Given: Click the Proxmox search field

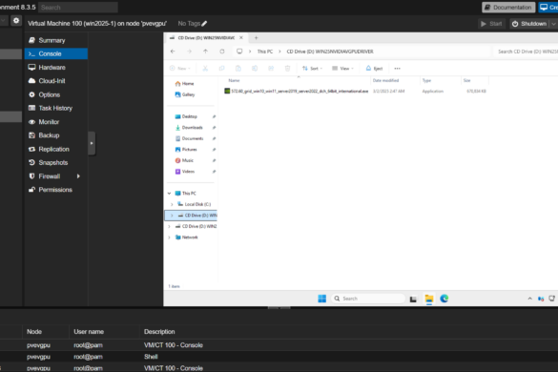Looking at the screenshot, I should point(78,7).
